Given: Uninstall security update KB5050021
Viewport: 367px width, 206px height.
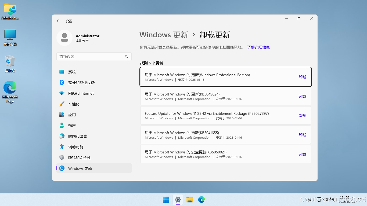Looking at the screenshot, I should pyautogui.click(x=303, y=154).
